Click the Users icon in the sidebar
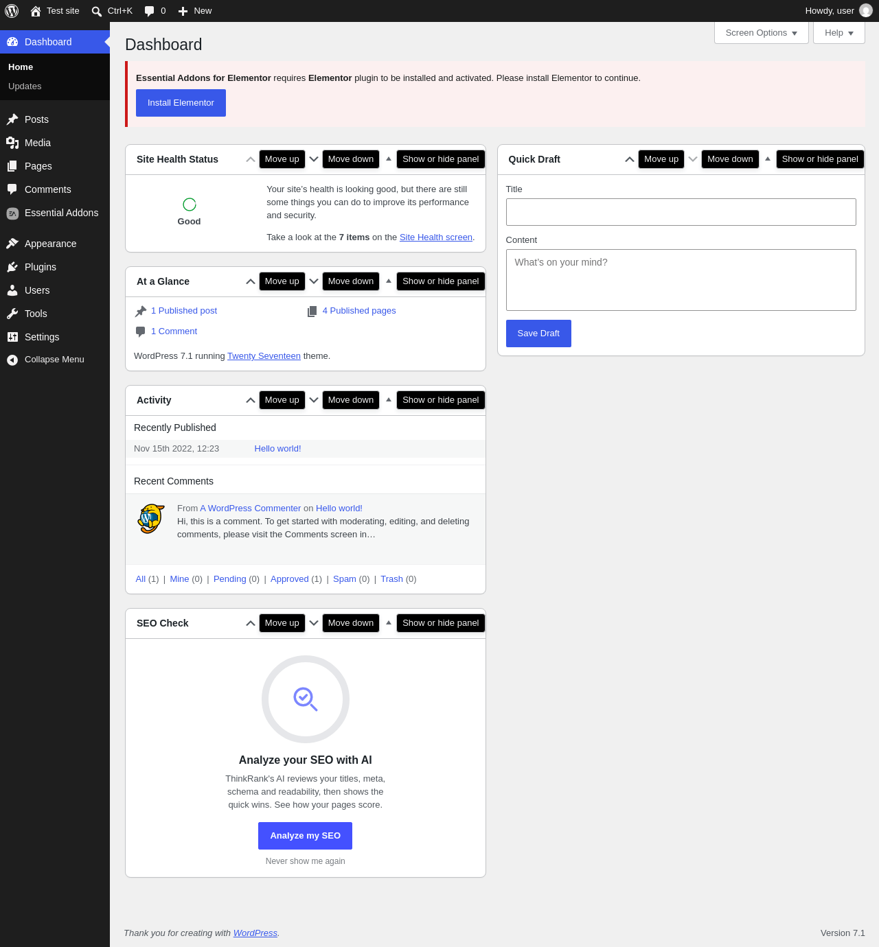This screenshot has width=879, height=947. coord(12,290)
